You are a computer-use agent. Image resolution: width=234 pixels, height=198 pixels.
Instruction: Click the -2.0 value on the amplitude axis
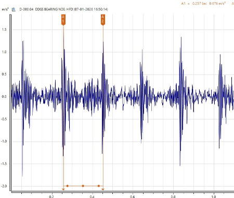[x=4, y=186]
